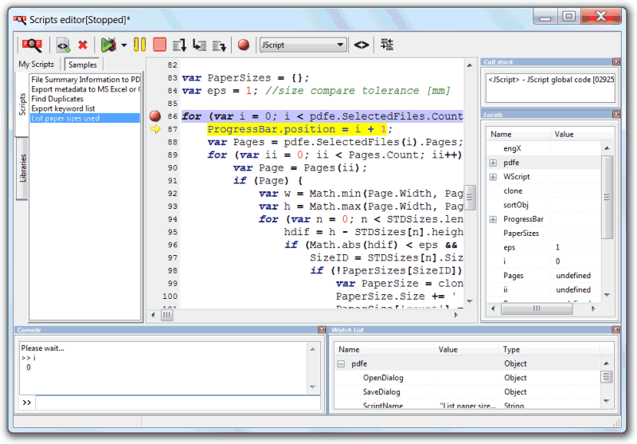Expand the WScript node in Locals
The width and height of the screenshot is (637, 444).
click(493, 177)
